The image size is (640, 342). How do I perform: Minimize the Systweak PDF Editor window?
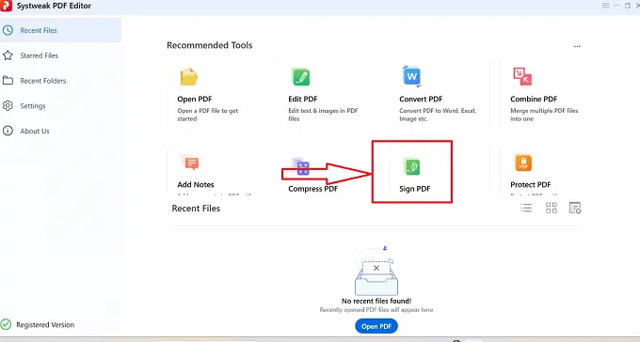(616, 6)
